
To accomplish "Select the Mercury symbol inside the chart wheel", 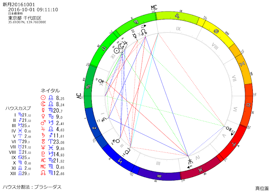I will click(135, 36).
